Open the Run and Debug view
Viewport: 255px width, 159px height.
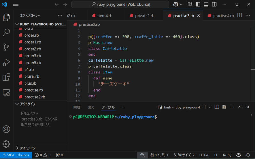(6, 62)
